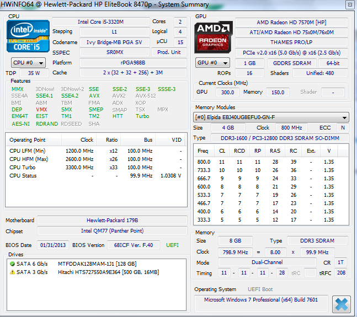
Task: Click the Freq column header in the memory timing table
Action: [x=204, y=151]
